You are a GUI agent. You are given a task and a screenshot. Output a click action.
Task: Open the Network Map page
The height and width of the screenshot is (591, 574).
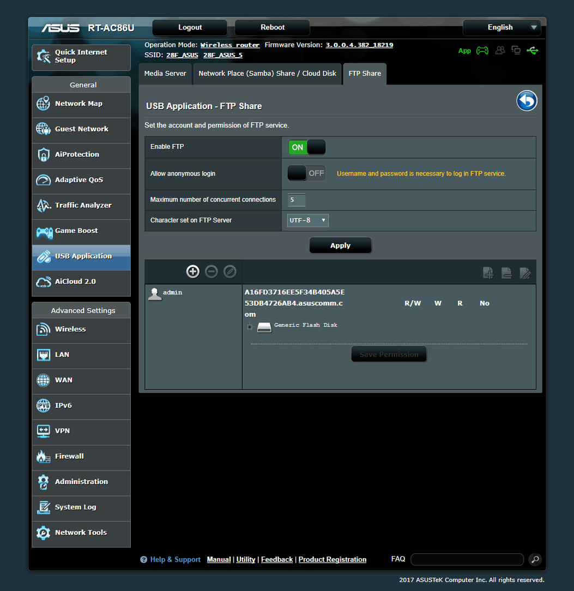click(x=81, y=104)
